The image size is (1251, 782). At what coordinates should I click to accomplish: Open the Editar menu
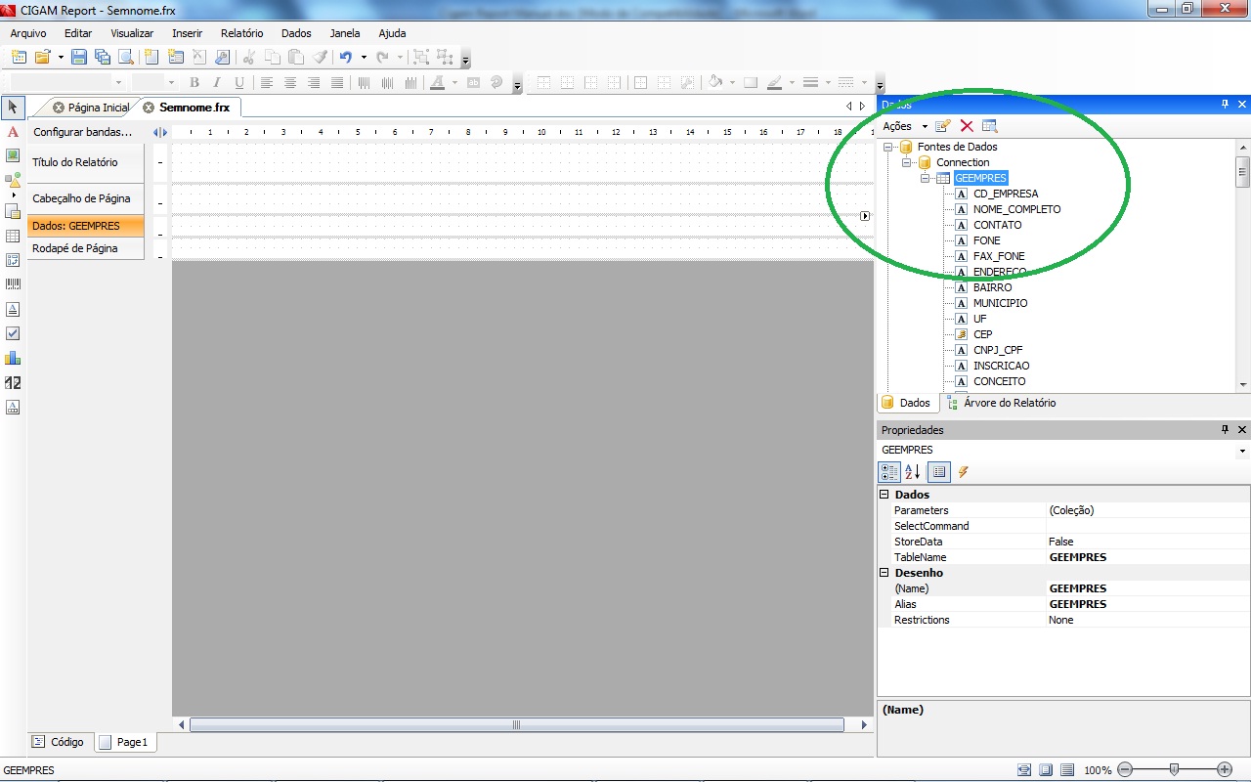(x=78, y=33)
